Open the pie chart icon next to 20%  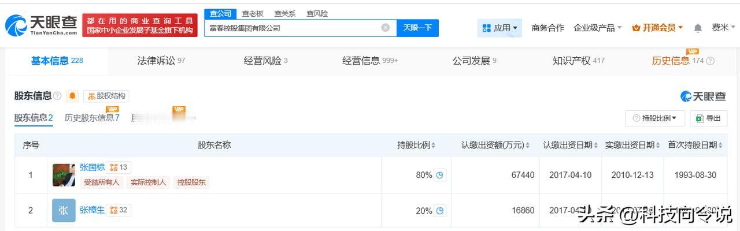coord(440,211)
